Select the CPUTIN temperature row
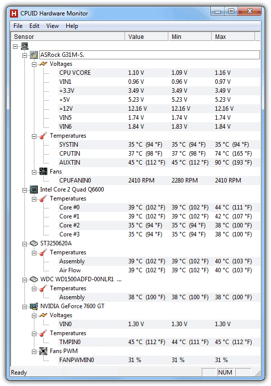Image resolution: width=271 pixels, height=386 pixels. point(159,154)
